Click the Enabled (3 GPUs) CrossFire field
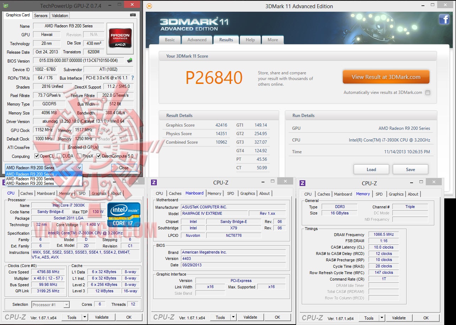The width and height of the screenshot is (456, 325). (x=83, y=147)
